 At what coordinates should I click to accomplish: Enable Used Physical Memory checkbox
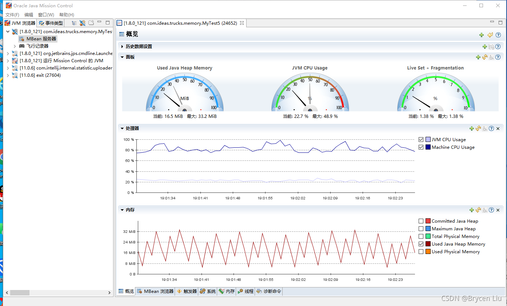point(421,252)
